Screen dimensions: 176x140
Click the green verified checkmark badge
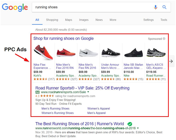pos(130,124)
